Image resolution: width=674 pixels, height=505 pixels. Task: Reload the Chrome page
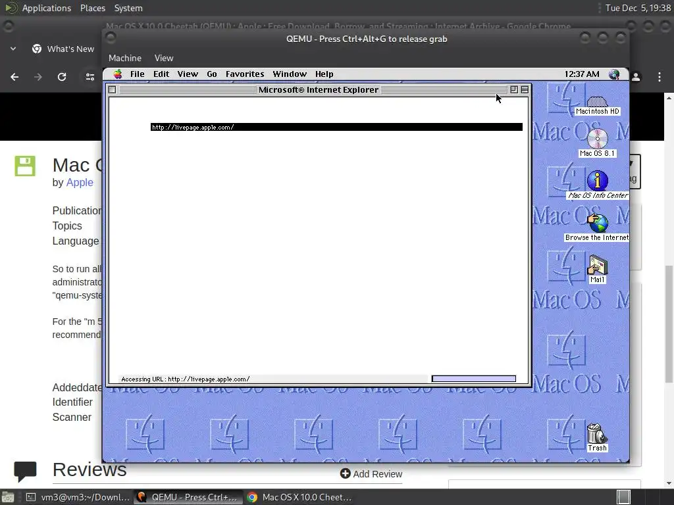62,77
